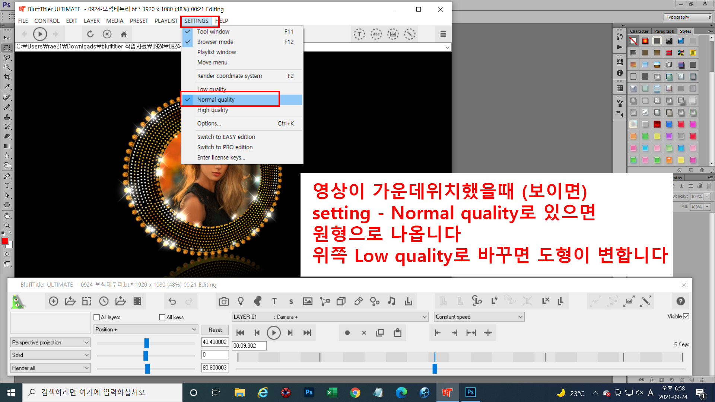This screenshot has width=715, height=402.
Task: Open Chrome from the Windows taskbar
Action: (355, 392)
